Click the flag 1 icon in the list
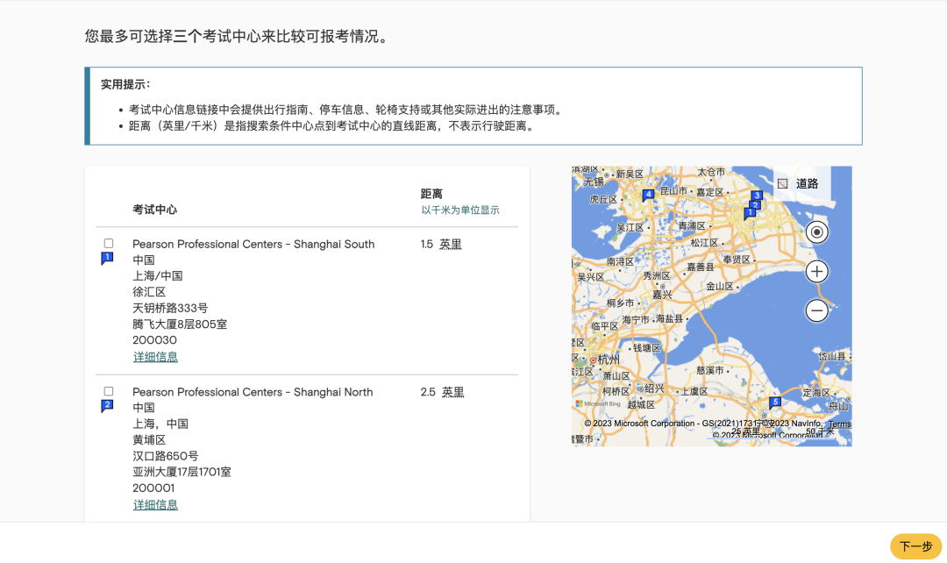 pyautogui.click(x=107, y=258)
